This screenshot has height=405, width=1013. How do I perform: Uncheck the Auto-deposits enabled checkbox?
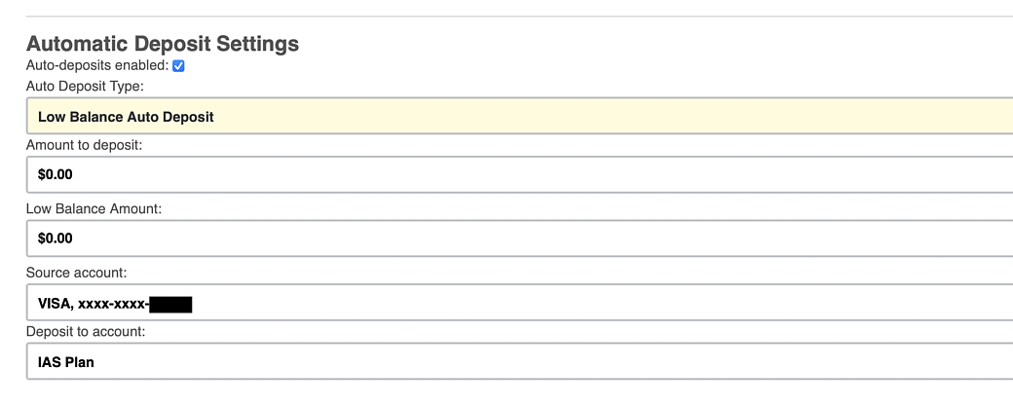click(x=178, y=66)
